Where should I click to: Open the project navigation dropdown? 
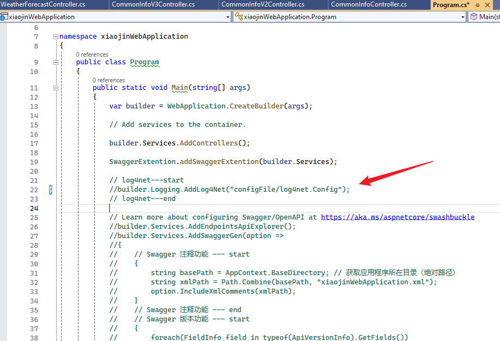coord(228,16)
